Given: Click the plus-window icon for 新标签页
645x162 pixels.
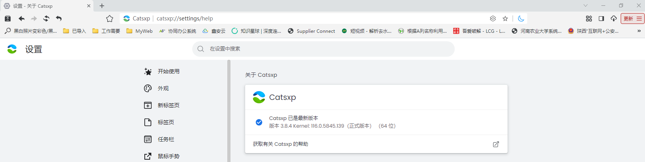Looking at the screenshot, I should pos(148,105).
